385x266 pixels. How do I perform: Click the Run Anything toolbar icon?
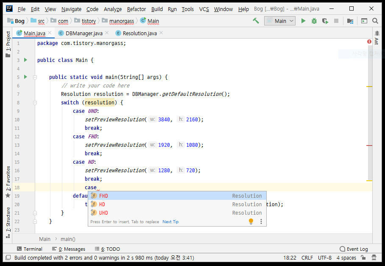(x=364, y=21)
